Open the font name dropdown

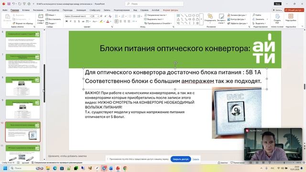(x=90, y=16)
